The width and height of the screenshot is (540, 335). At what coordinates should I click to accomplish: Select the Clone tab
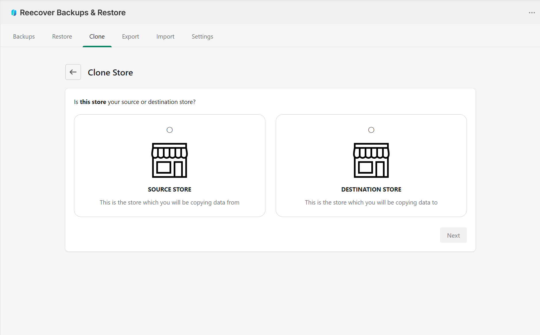[x=97, y=37]
